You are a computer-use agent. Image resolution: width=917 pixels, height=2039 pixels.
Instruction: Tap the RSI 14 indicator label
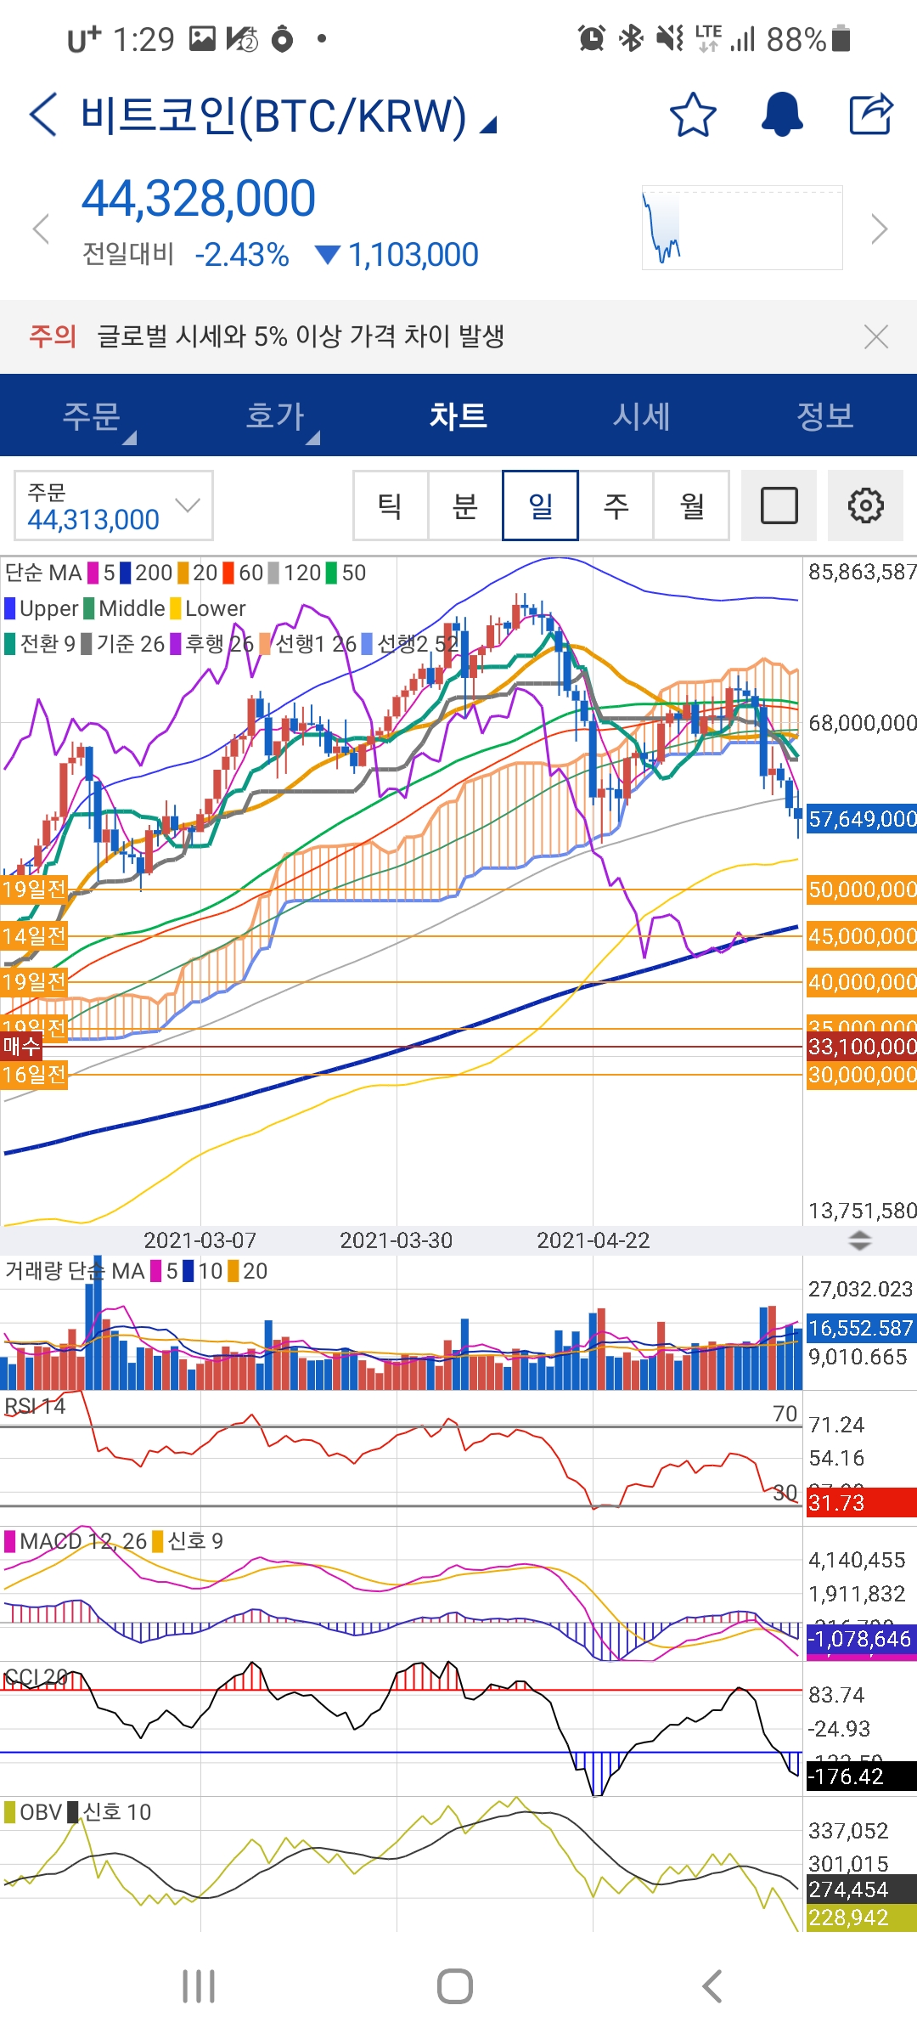(35, 1406)
